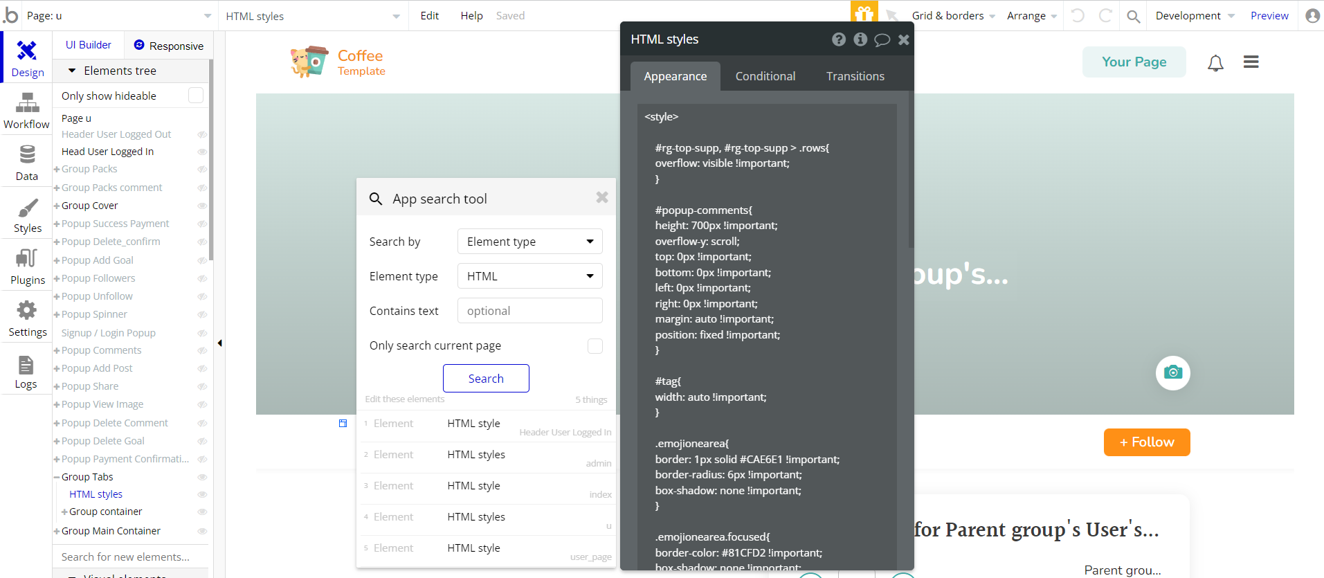Click the camera icon on cover image
Screen dimensions: 1324x578
pyautogui.click(x=1172, y=372)
